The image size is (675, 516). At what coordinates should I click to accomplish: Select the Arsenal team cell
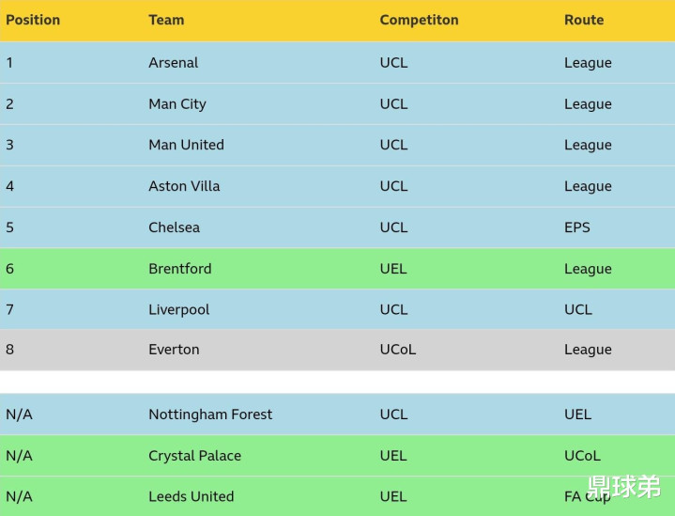coord(174,63)
